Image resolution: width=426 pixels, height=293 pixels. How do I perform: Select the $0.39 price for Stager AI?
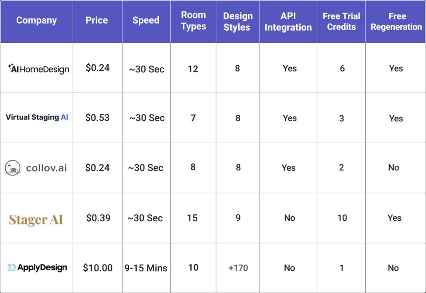point(98,218)
